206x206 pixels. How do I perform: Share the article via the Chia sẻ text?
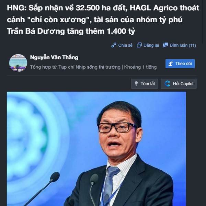(125, 45)
